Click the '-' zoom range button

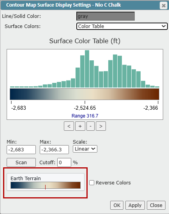tap(90, 126)
